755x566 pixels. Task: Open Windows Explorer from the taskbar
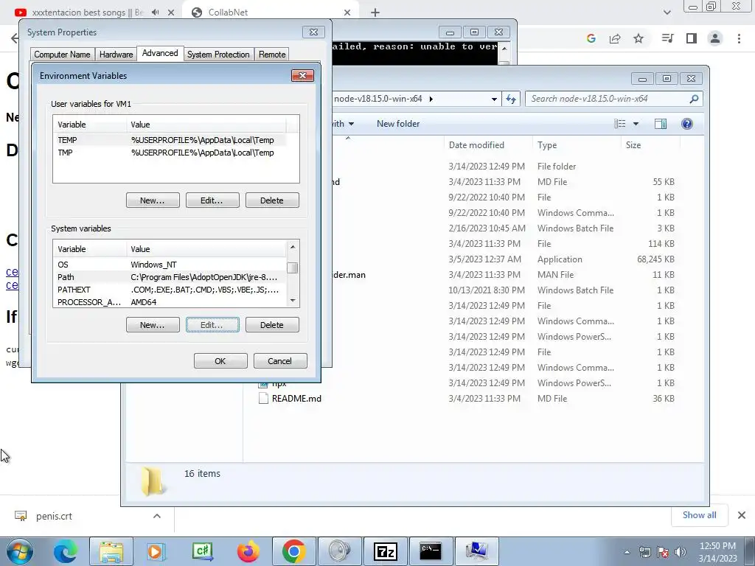click(x=111, y=551)
